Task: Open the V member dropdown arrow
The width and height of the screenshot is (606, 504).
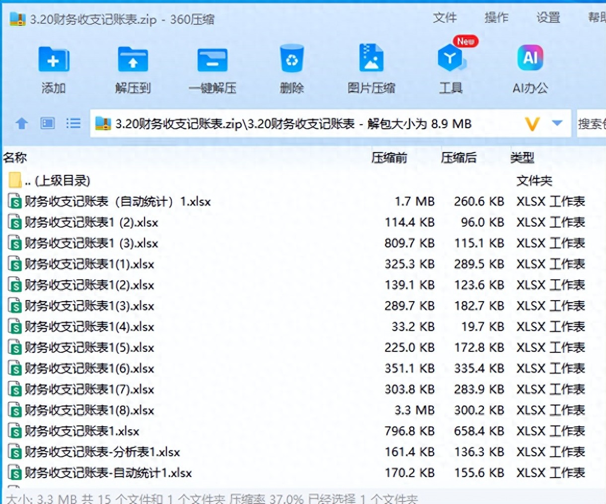Action: pos(531,124)
